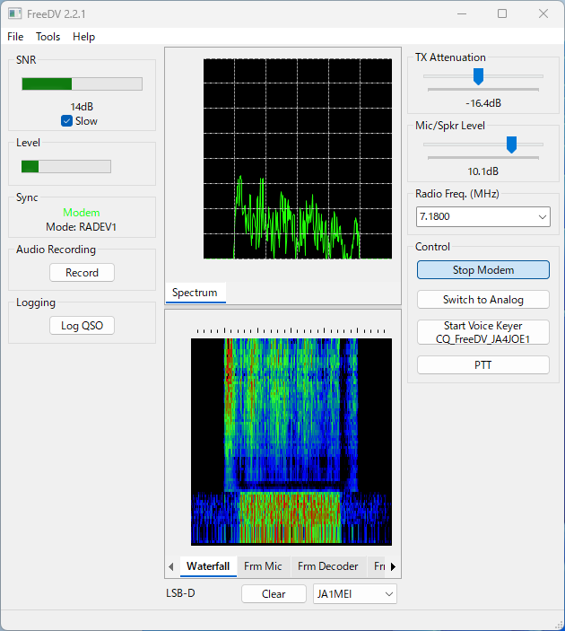
Task: Click the Stop Modem button
Action: coord(483,269)
